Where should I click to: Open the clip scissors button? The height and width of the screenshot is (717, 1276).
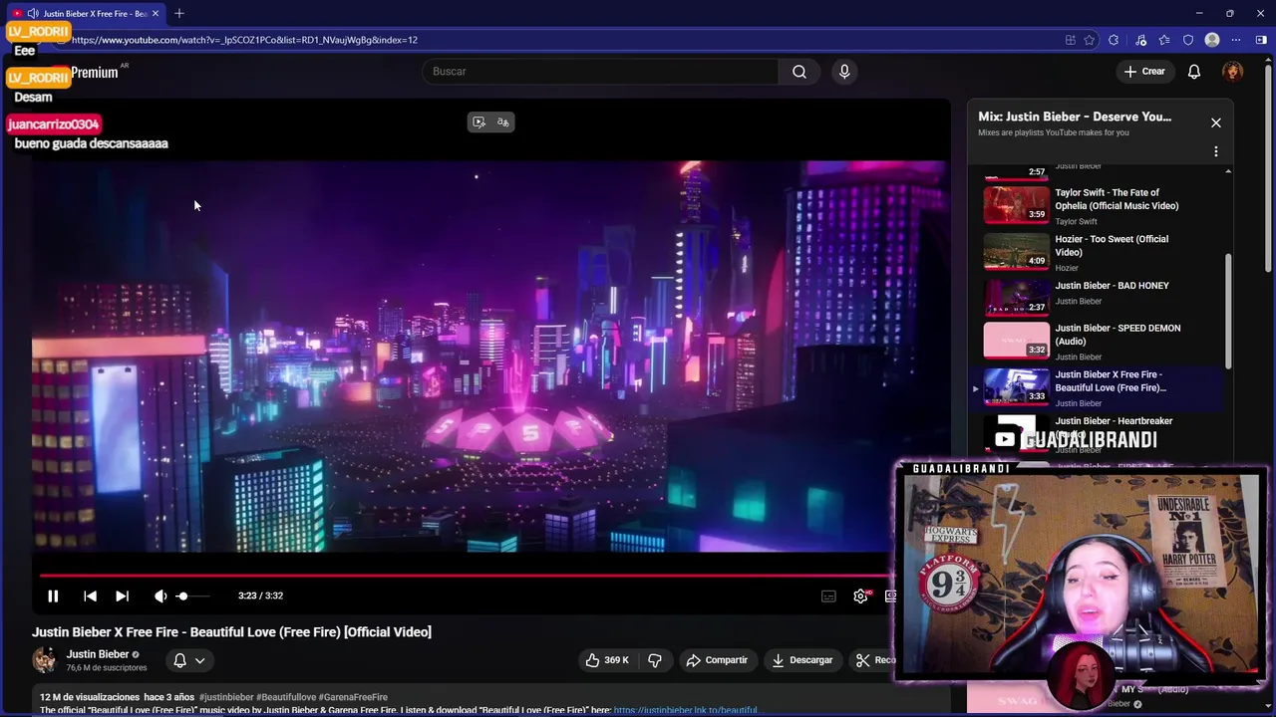pos(874,660)
